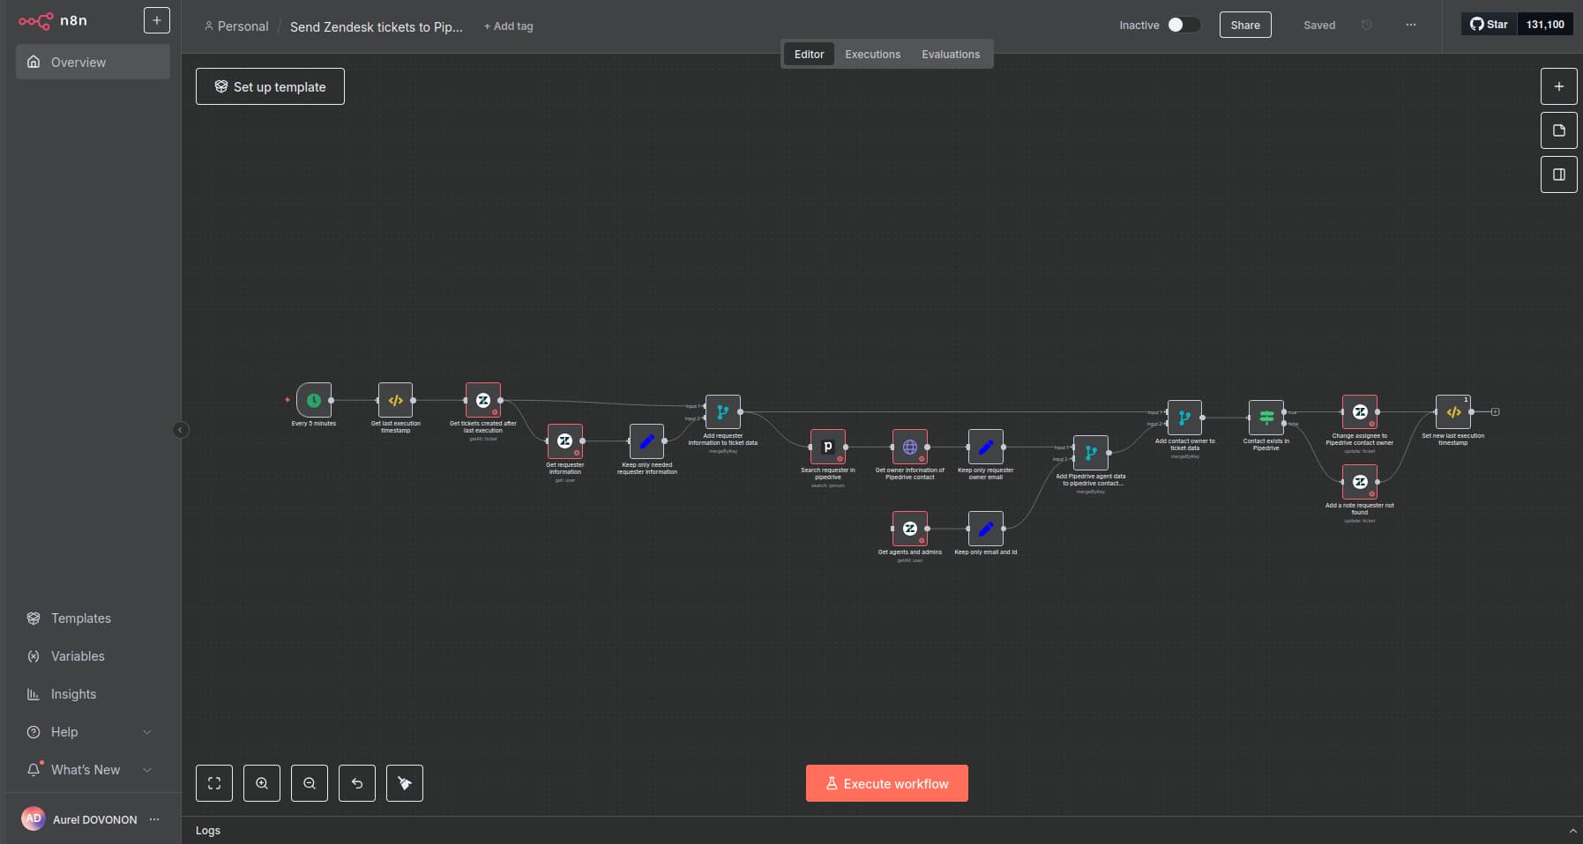Open the Add requester information to ticket data node

click(723, 412)
